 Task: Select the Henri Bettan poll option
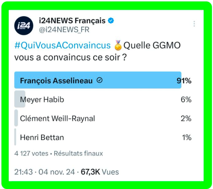click(x=103, y=137)
